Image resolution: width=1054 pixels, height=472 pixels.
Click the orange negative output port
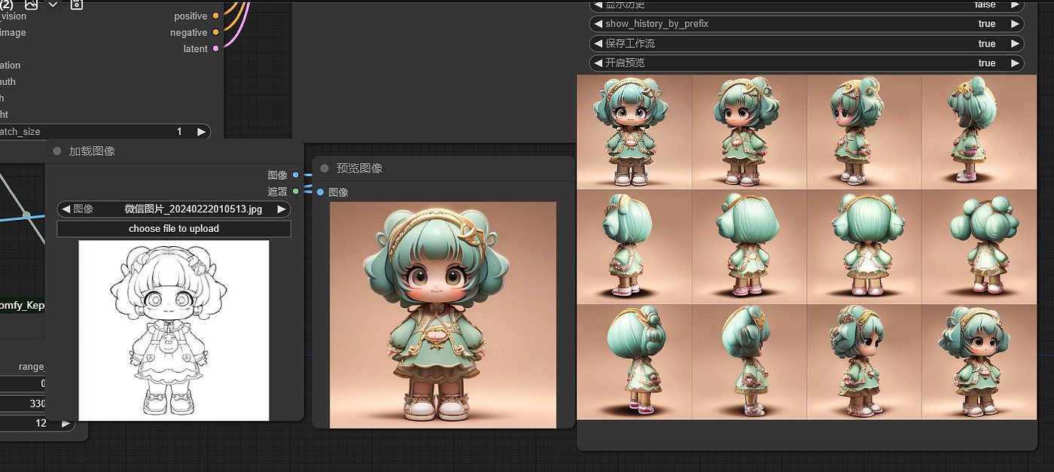[x=216, y=32]
